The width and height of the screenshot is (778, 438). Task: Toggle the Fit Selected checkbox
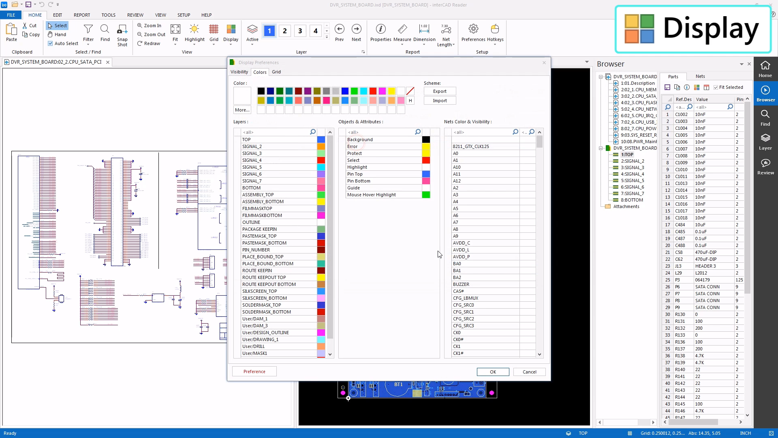point(716,87)
